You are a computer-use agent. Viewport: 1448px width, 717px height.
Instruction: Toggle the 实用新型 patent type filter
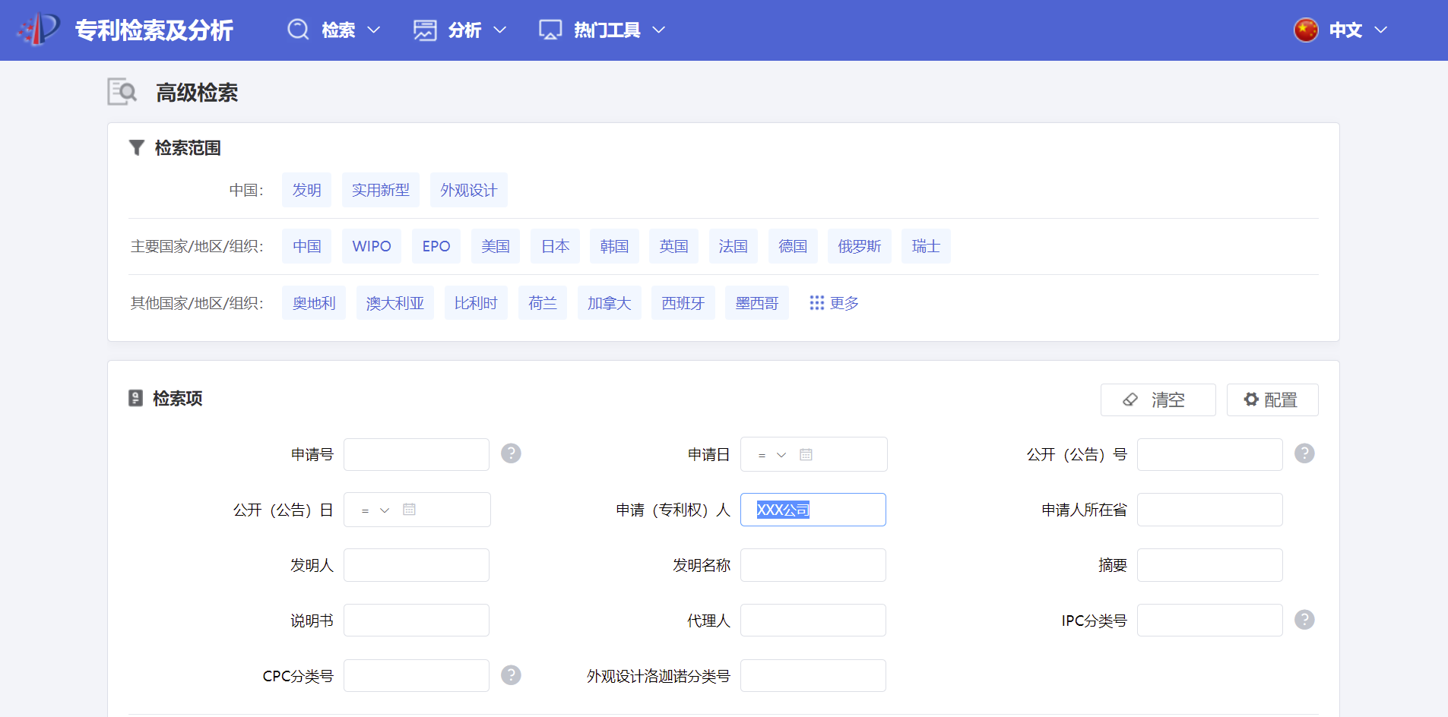pyautogui.click(x=380, y=190)
